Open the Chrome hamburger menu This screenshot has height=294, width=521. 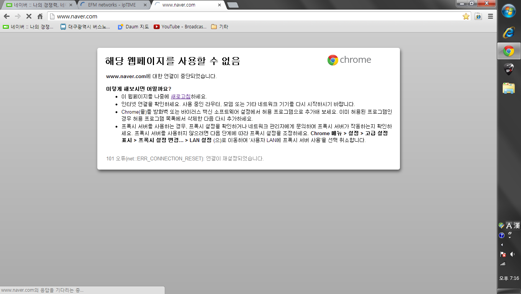(490, 16)
